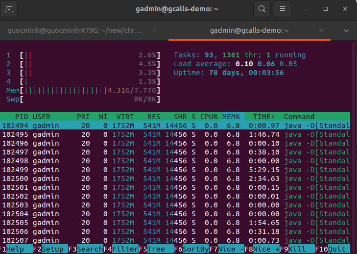Screen dimensions: 357x254
Task: Sort by the MEM% column header
Action: [x=231, y=117]
